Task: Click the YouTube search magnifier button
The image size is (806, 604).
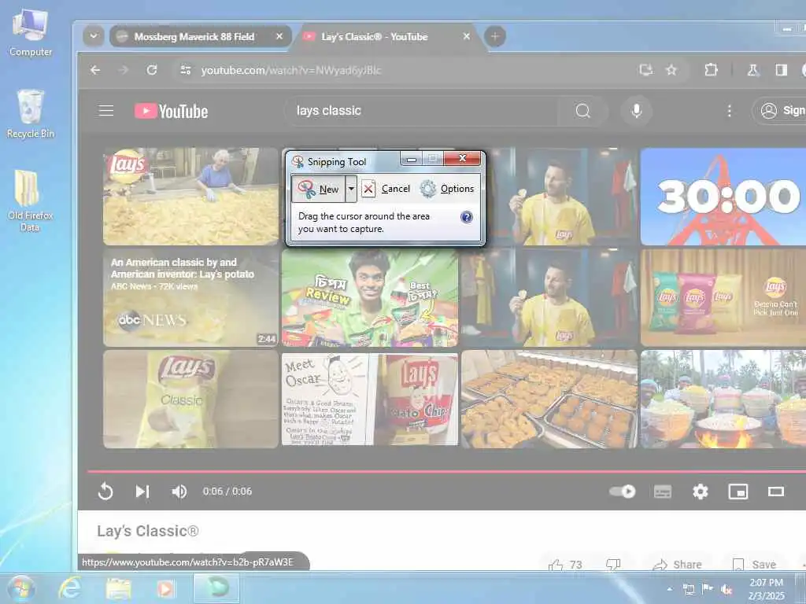Action: pos(583,111)
